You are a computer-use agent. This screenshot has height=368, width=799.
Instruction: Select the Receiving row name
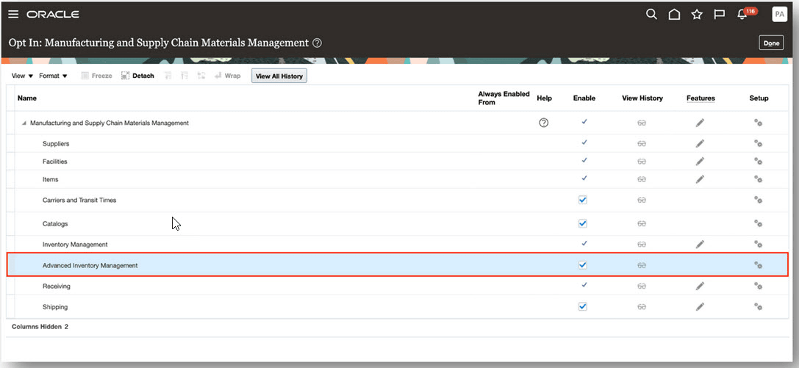click(x=57, y=286)
